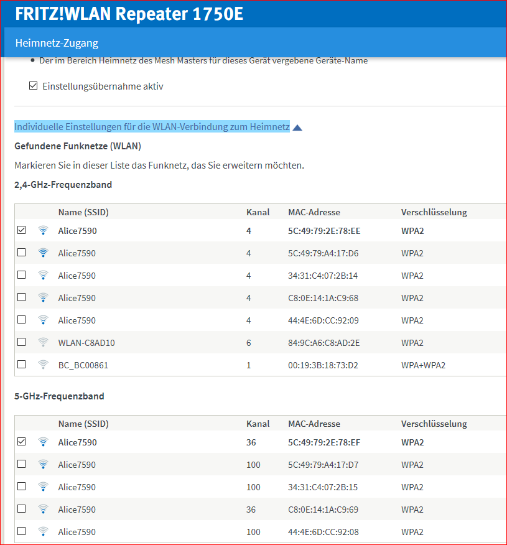Viewport: 507px width, 545px height.
Task: Click WiFi signal icon for MAC 34:31:C4:07:2B:14
Action: (43, 275)
